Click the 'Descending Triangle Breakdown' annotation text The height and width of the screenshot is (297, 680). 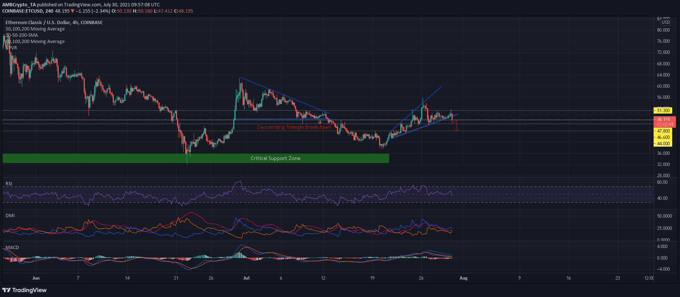[294, 127]
